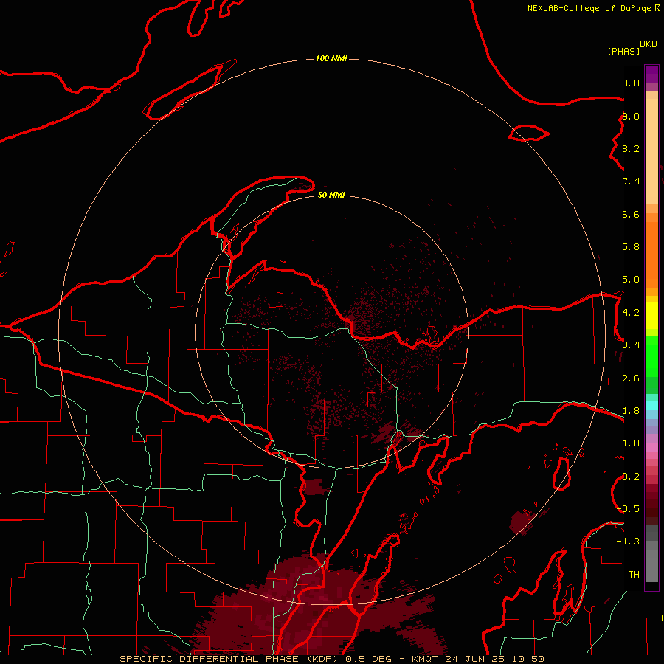Pick the pale peach band of the color scale

(x=651, y=151)
